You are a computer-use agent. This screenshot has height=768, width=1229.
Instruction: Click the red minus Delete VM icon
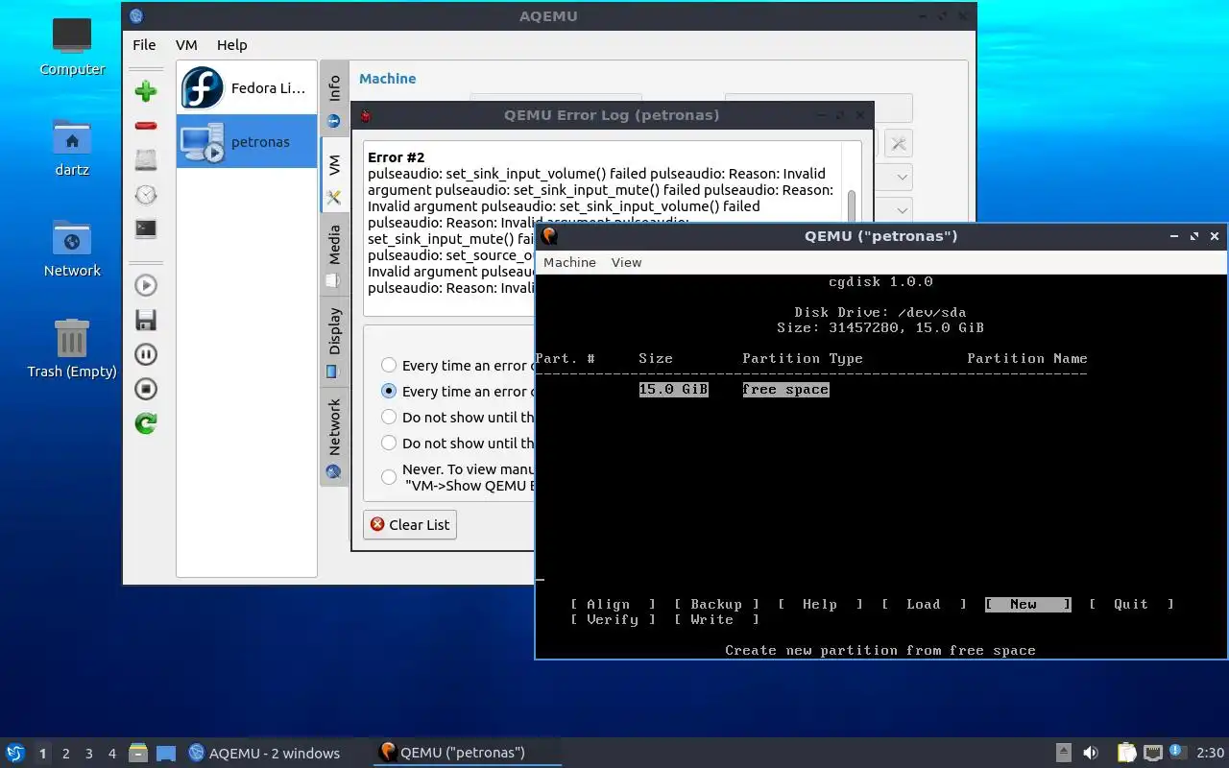point(146,126)
